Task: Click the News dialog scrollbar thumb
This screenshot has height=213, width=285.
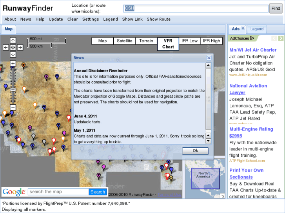Action: (208, 99)
